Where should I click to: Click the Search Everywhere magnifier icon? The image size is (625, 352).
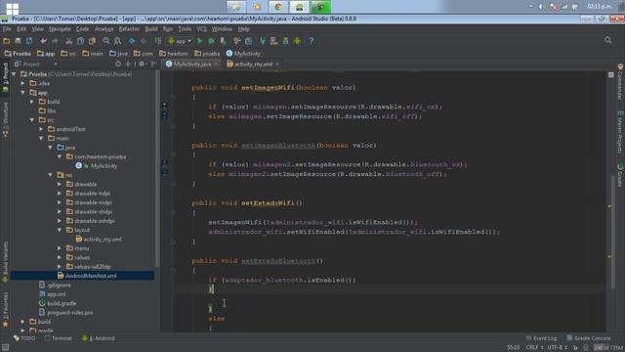coord(607,40)
